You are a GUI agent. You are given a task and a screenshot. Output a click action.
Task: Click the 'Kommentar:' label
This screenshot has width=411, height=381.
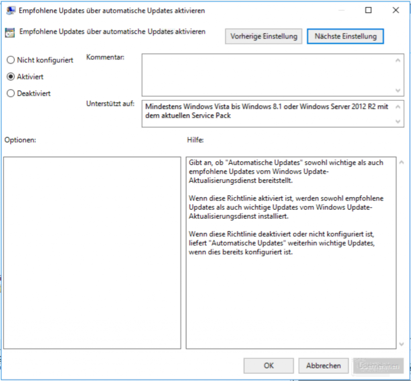(106, 57)
